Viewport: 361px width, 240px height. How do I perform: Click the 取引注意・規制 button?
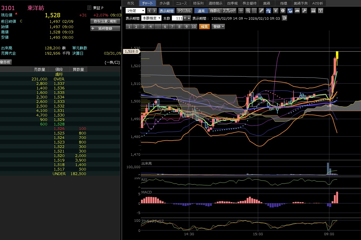pyautogui.click(x=105, y=21)
